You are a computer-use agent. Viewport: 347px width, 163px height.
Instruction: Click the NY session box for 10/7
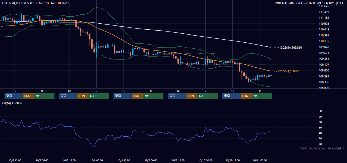[99, 96]
